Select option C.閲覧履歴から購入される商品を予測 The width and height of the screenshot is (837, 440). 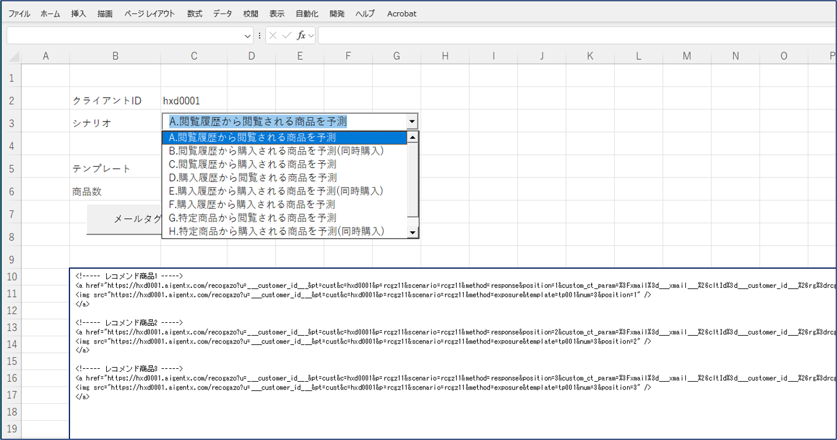pos(284,164)
